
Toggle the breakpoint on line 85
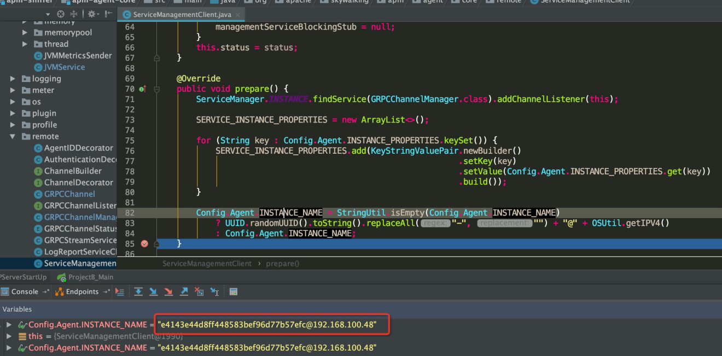point(144,244)
